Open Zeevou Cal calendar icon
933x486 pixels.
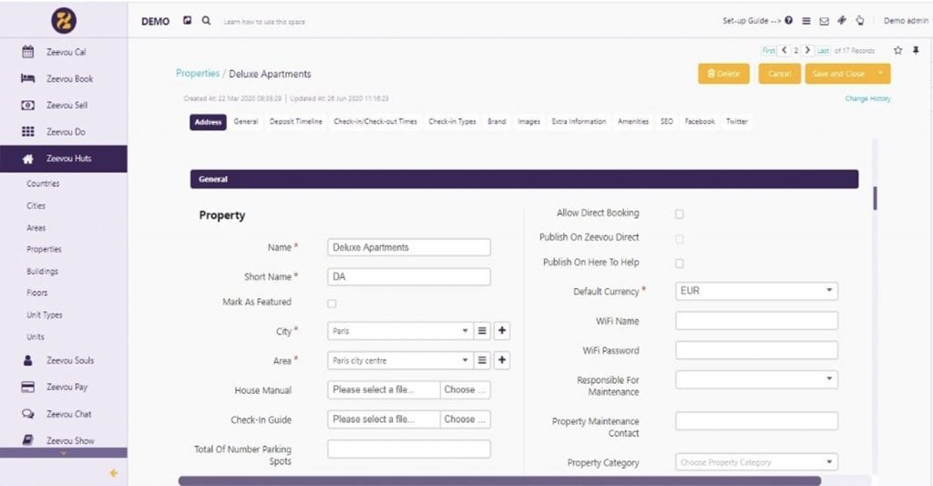coord(28,52)
